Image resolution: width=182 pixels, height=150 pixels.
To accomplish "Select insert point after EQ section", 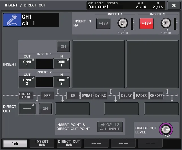I will 98,64.
